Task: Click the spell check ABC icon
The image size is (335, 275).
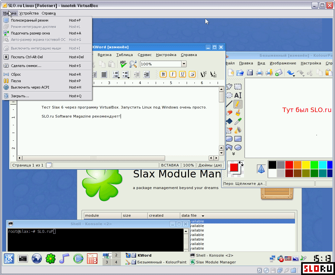Action: [x=123, y=64]
